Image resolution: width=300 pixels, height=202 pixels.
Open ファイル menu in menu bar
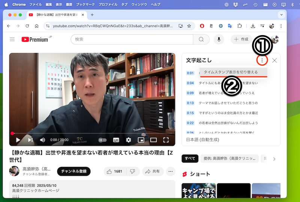36,4
